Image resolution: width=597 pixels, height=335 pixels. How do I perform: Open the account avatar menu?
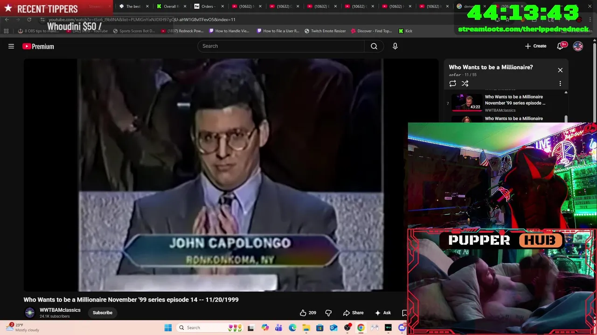tap(578, 46)
